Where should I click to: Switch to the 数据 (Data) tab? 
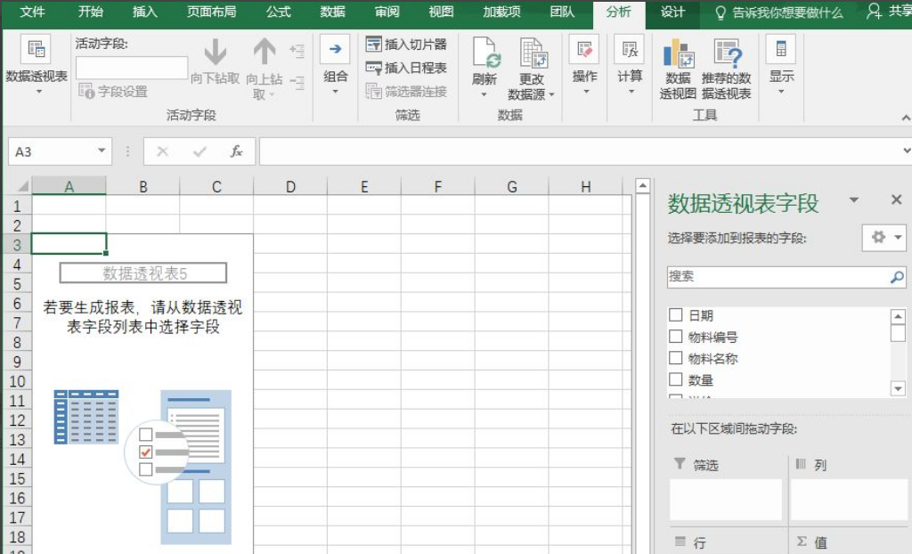[x=333, y=12]
